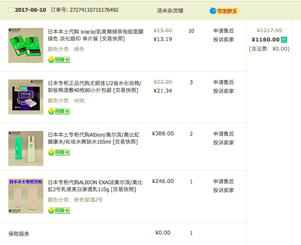Open the 汤米杂货铺 shop link
Viewport: 301px width, 245px height.
pos(171,10)
